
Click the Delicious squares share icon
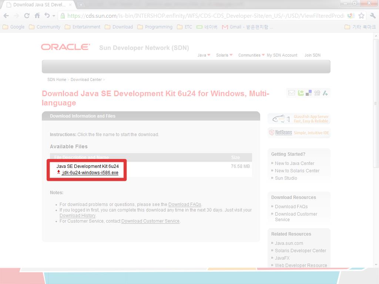(x=309, y=93)
